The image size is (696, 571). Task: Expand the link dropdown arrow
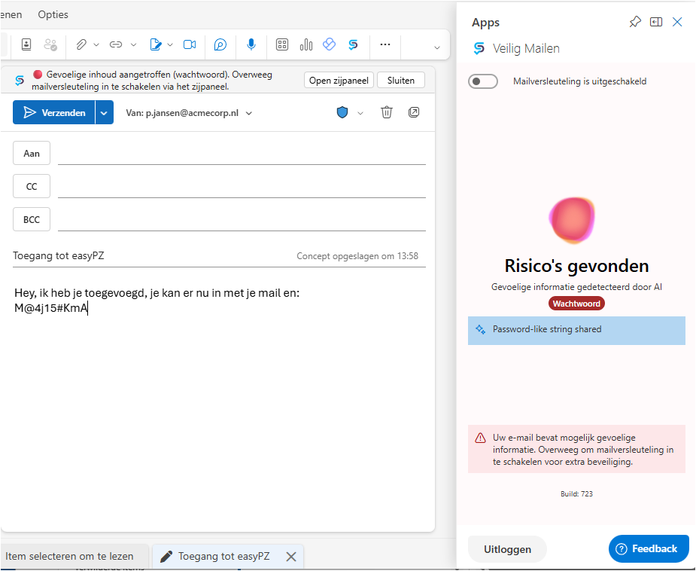point(133,45)
